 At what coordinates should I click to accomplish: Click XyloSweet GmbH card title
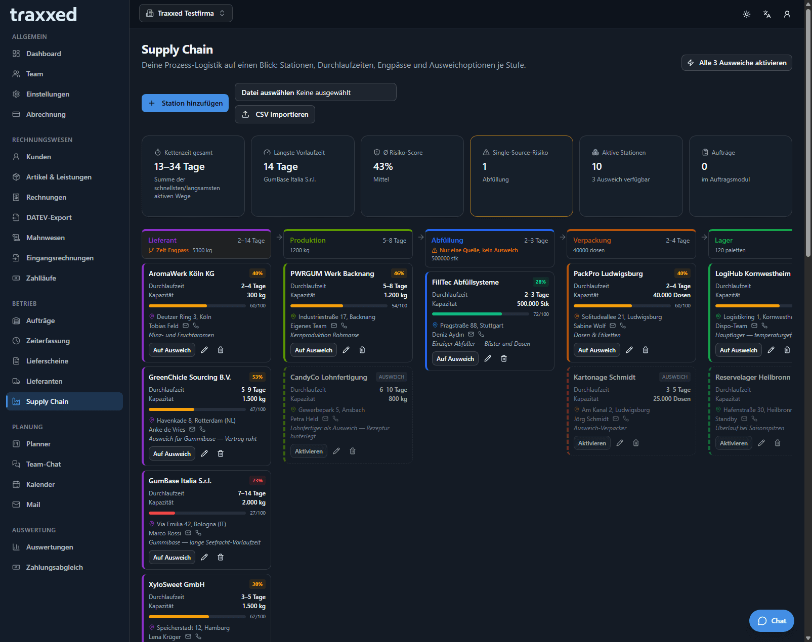coord(177,584)
